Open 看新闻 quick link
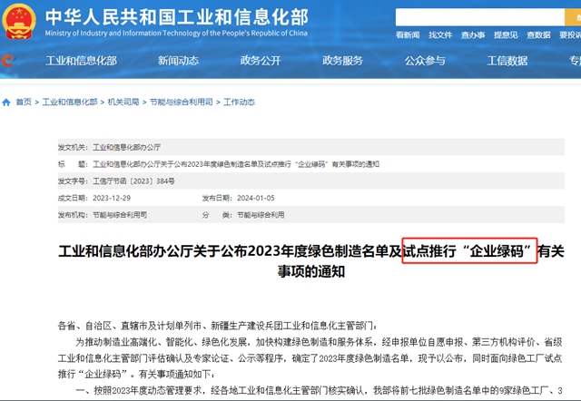The image size is (581, 401). pos(408,35)
